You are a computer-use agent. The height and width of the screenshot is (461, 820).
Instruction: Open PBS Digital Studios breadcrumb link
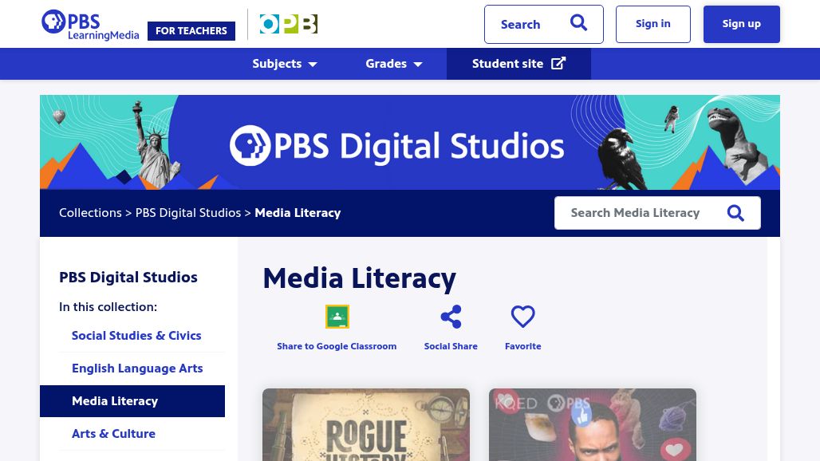[x=188, y=213]
